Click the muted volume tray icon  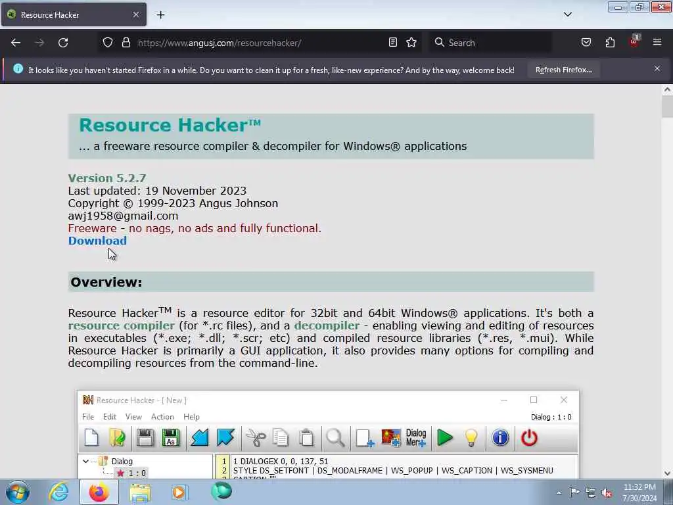(x=607, y=493)
